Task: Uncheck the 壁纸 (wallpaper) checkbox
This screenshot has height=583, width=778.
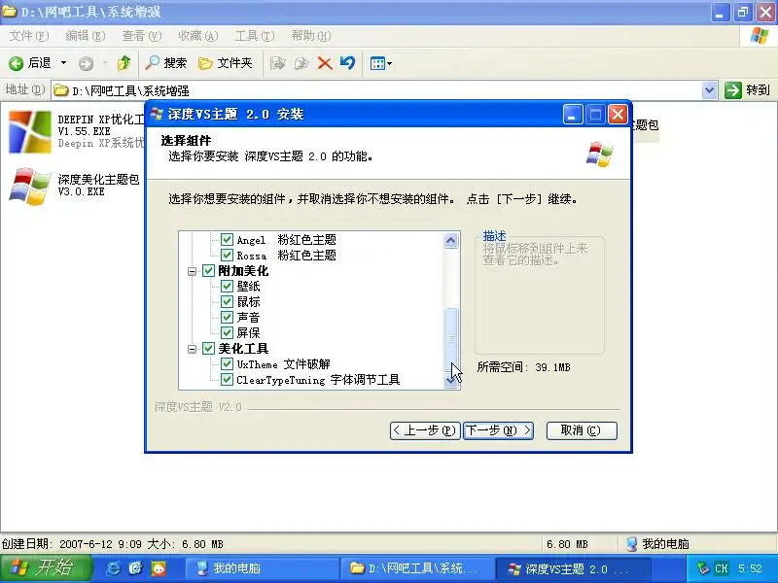Action: point(227,286)
